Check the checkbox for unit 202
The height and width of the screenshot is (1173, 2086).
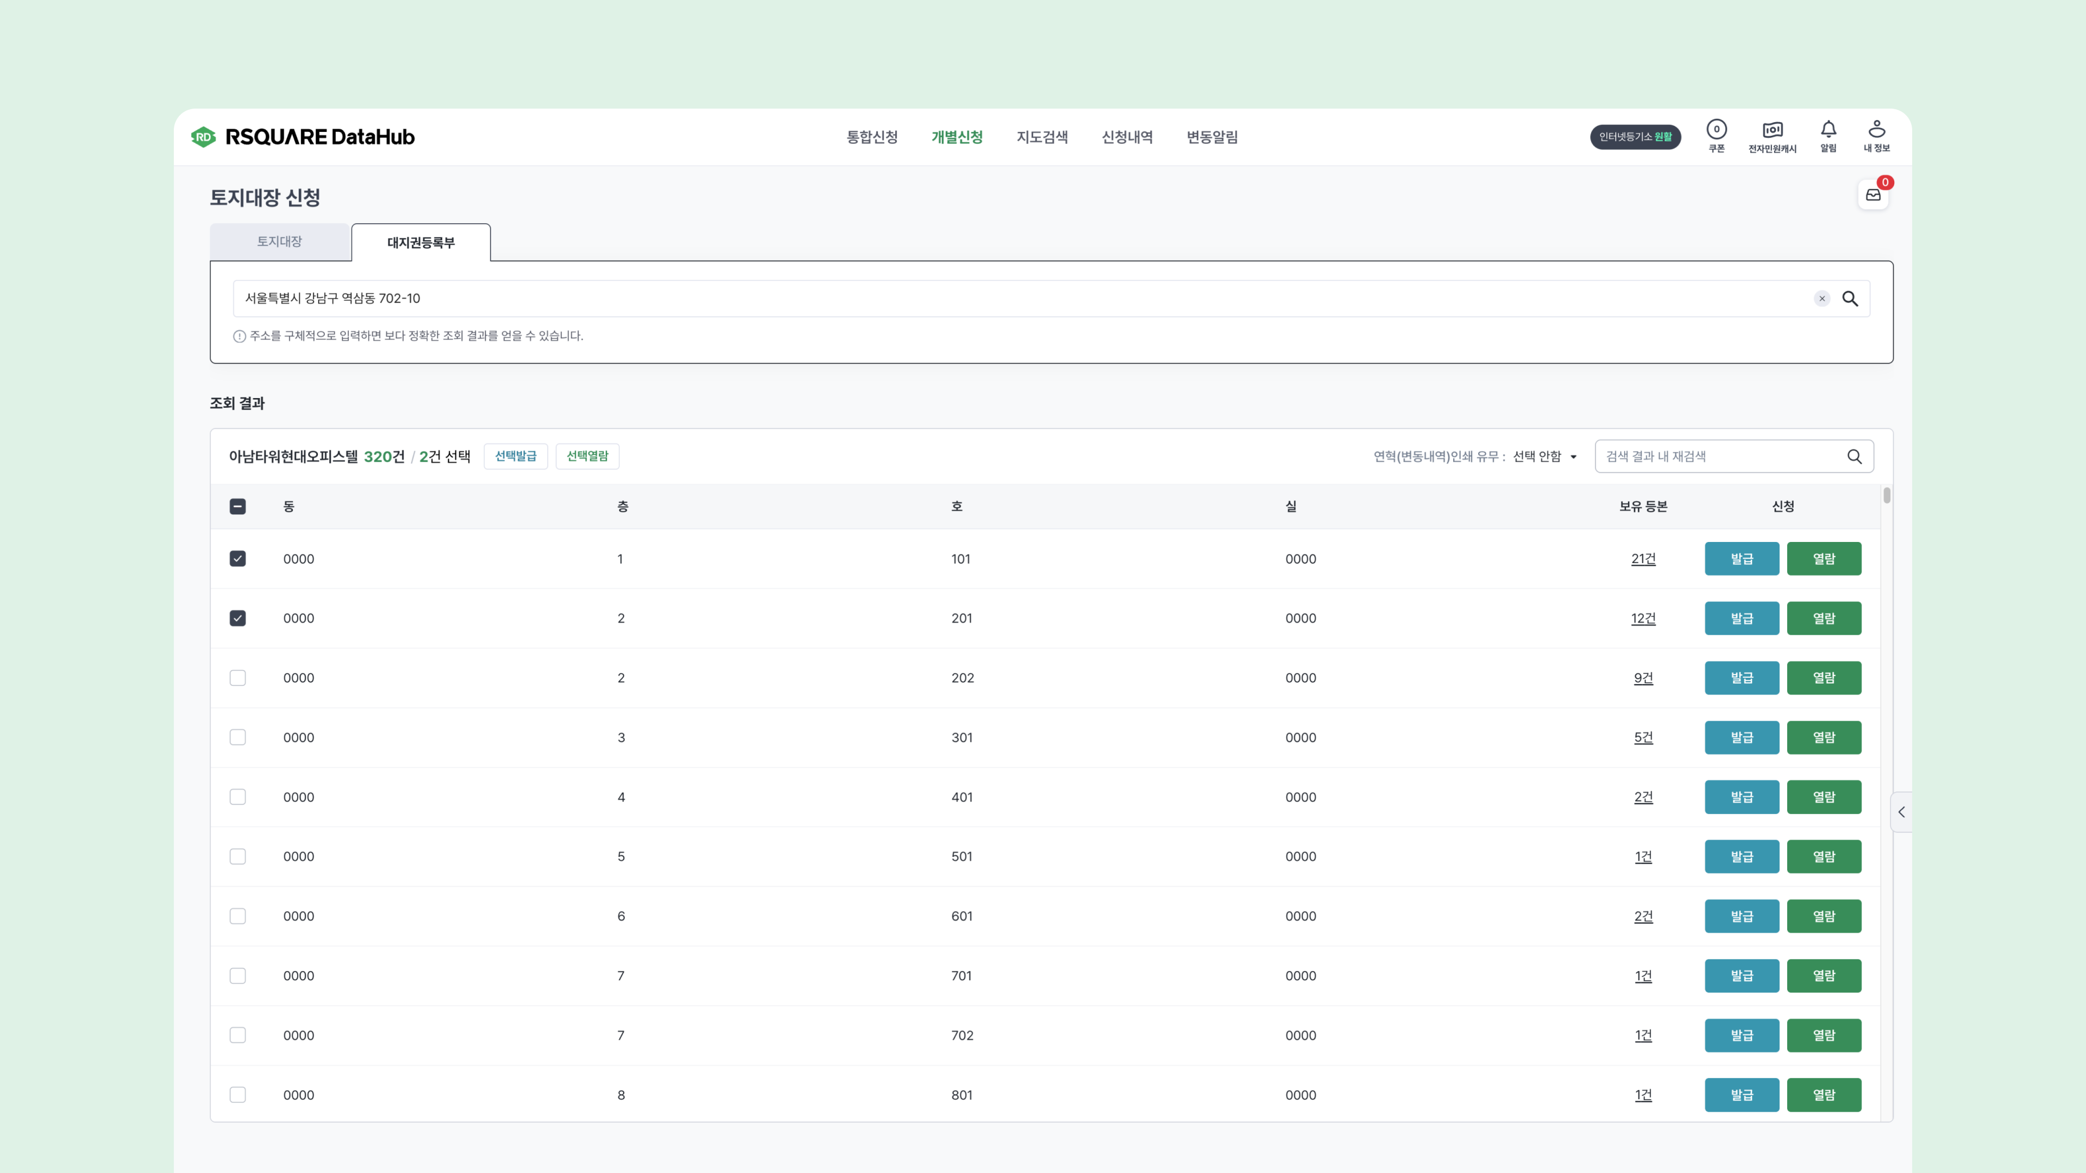pos(237,678)
